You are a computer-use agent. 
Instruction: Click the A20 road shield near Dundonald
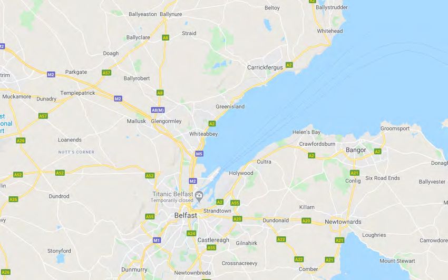tap(306, 221)
